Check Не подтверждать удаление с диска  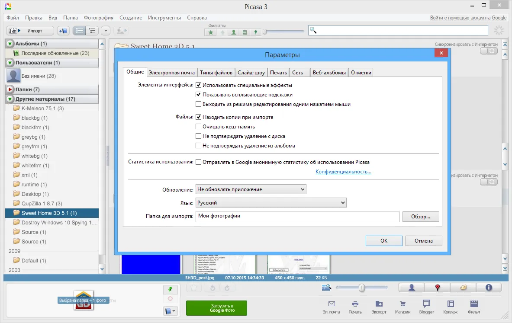tap(198, 136)
